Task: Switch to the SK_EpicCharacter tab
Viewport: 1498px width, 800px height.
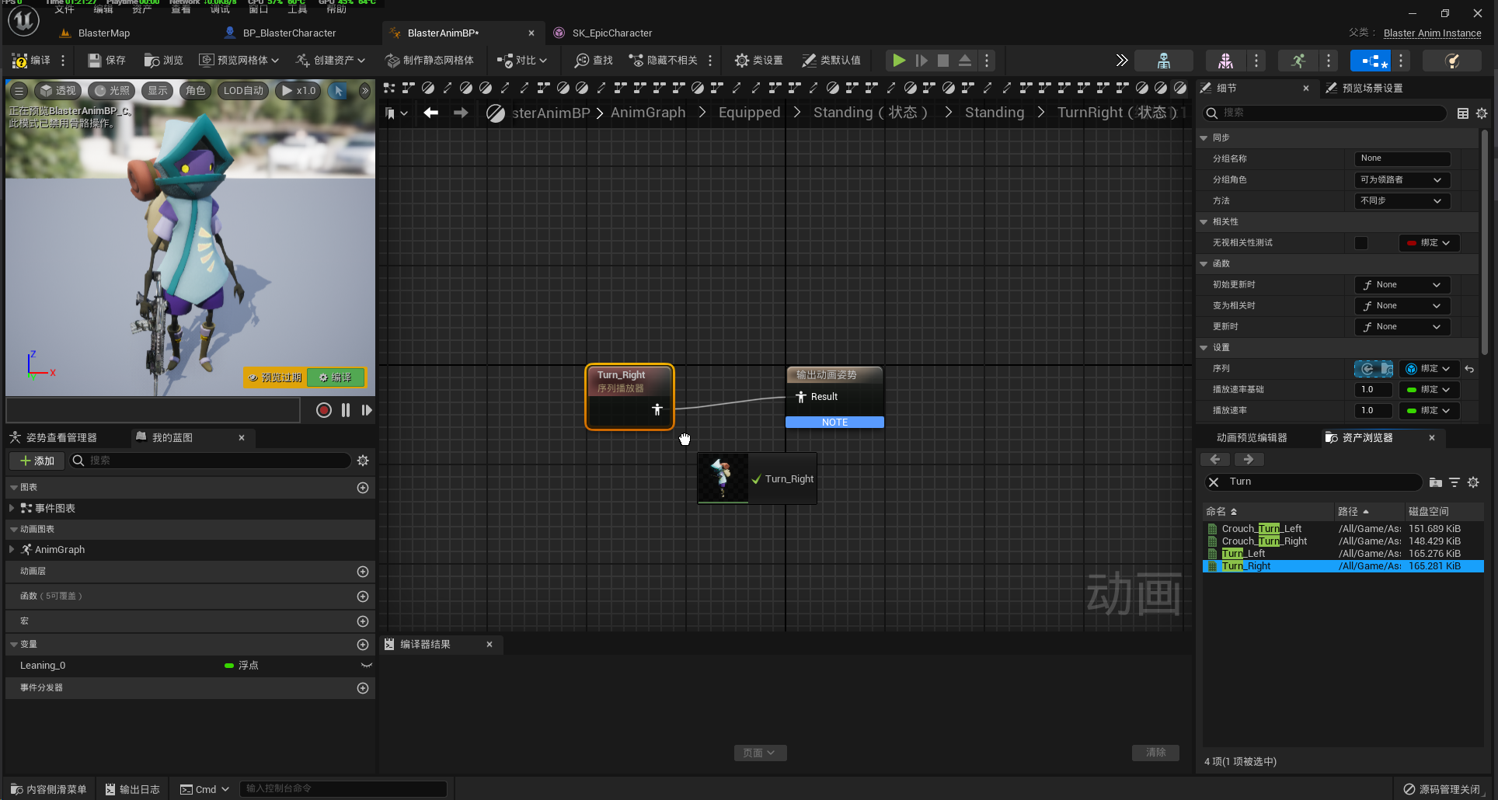Action: pos(611,33)
